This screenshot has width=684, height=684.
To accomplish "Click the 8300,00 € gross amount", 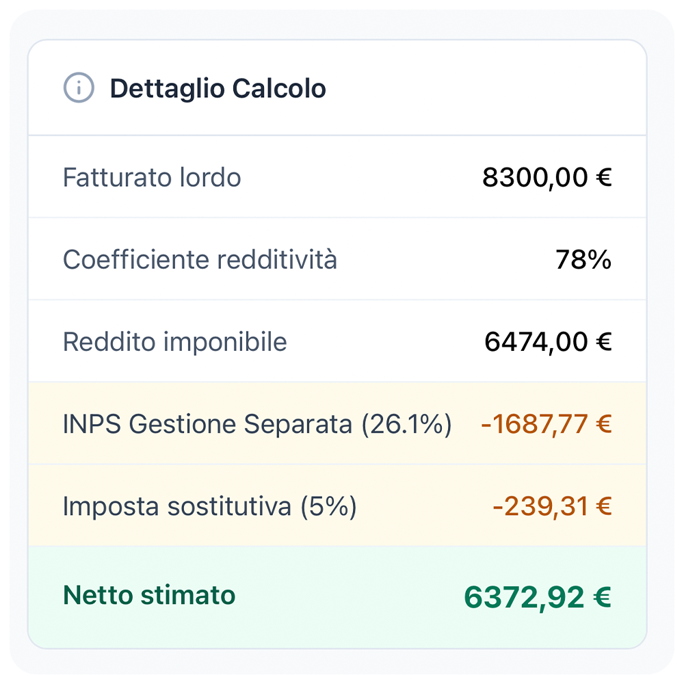I will coord(546,178).
